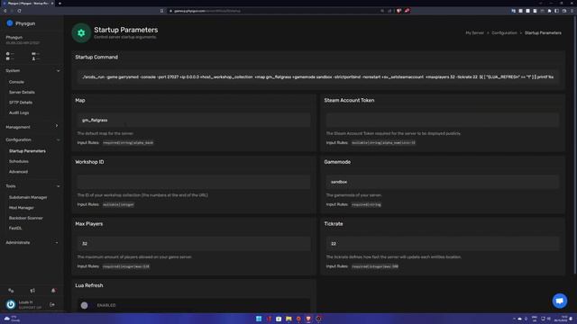
Task: Click the Max Players input field showing 32
Action: click(194, 244)
